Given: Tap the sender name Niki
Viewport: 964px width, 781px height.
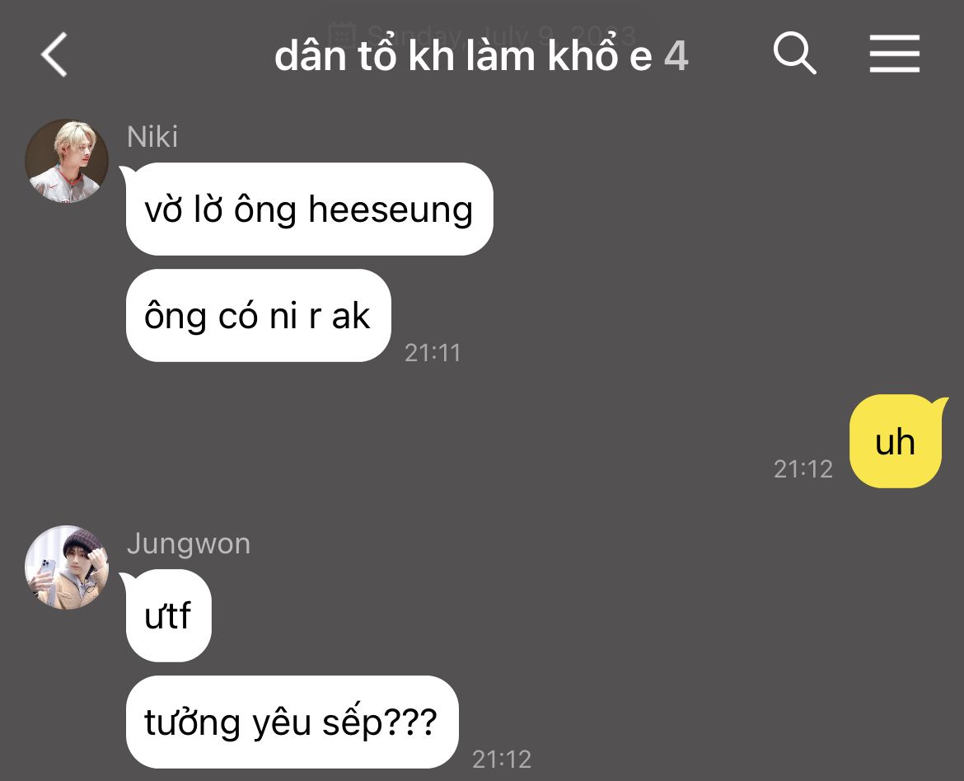Looking at the screenshot, I should coord(152,137).
